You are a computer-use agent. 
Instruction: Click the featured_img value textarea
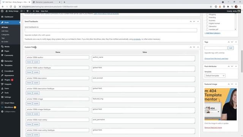[x=144, y=100]
